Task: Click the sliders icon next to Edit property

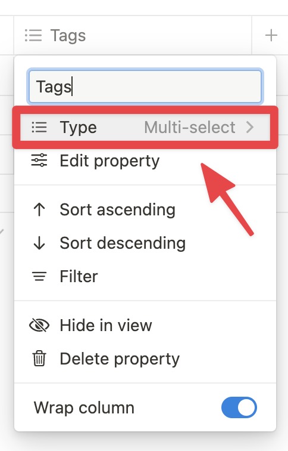Action: click(39, 160)
